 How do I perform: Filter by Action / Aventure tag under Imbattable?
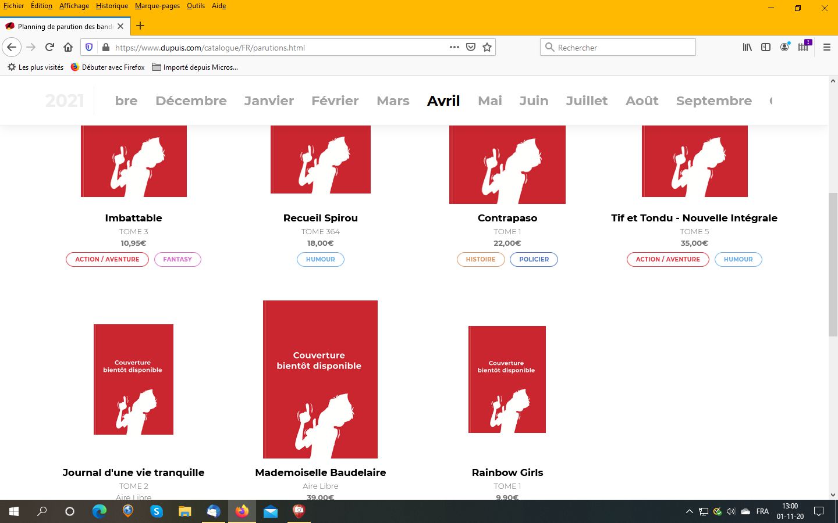[107, 259]
